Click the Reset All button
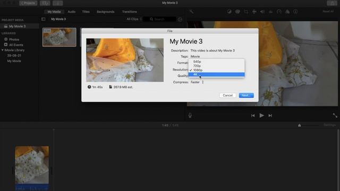 coord(328,11)
